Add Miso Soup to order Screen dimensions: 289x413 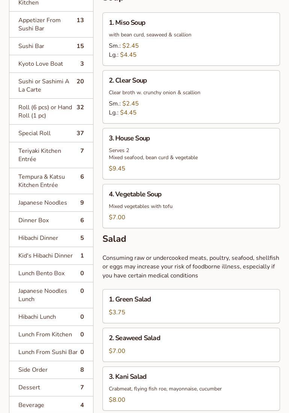coord(191,39)
